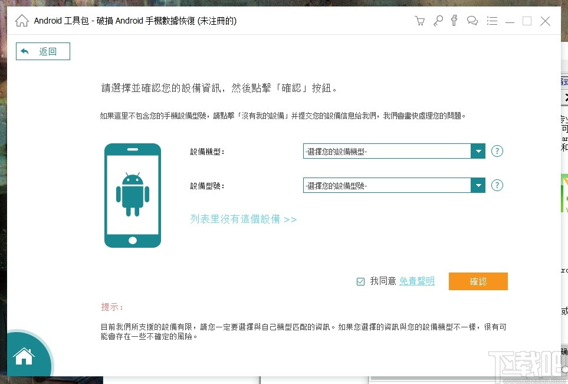The width and height of the screenshot is (568, 384).
Task: Open the shopping cart purchase icon
Action: pos(419,21)
